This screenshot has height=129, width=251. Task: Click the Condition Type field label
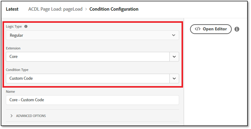pyautogui.click(x=17, y=70)
